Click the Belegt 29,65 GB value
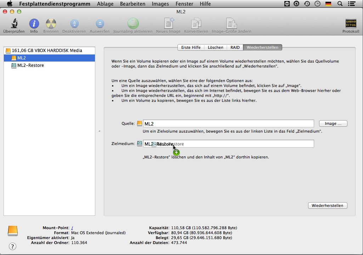Image resolution: width=363 pixels, height=255 pixels. [x=202, y=238]
